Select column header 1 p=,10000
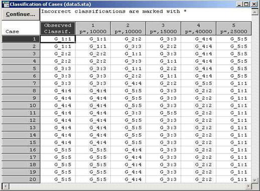 click(93, 29)
